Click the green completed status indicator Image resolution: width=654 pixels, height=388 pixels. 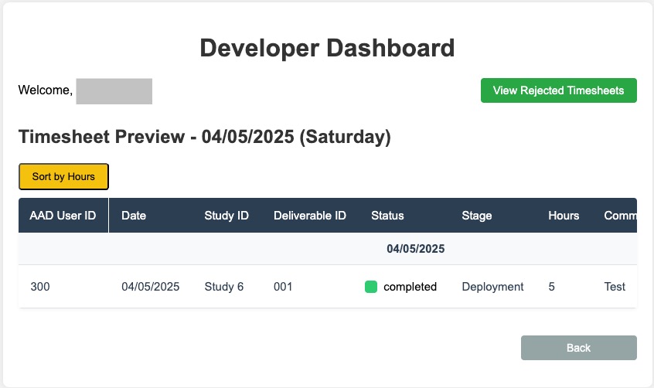tap(371, 287)
